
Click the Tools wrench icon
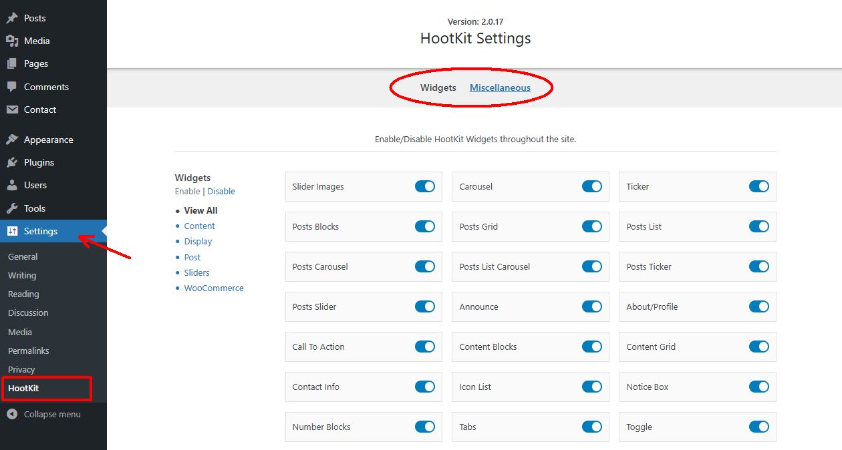tap(12, 208)
